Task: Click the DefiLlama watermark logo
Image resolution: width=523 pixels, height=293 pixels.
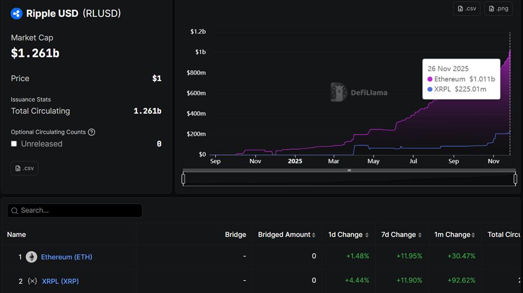Action: click(x=339, y=92)
